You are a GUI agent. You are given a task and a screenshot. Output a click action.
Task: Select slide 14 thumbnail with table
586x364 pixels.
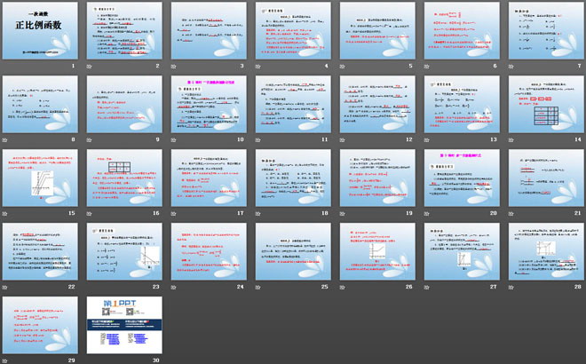[x=546, y=104]
